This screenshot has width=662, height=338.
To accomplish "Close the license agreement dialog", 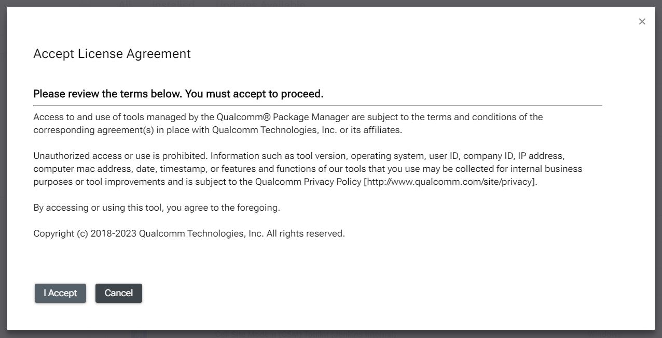I will [642, 21].
